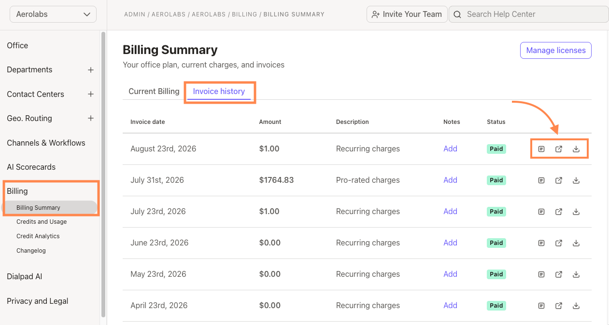This screenshot has height=325, width=609.
Task: Open April 23rd invoice externally
Action: click(559, 306)
